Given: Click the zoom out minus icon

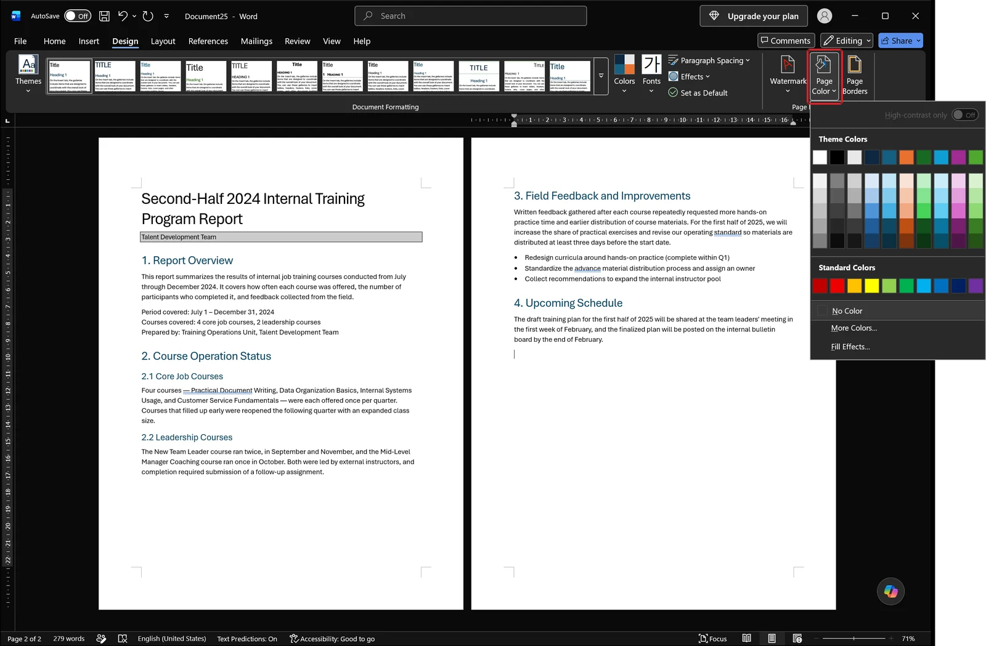Looking at the screenshot, I should 817,639.
